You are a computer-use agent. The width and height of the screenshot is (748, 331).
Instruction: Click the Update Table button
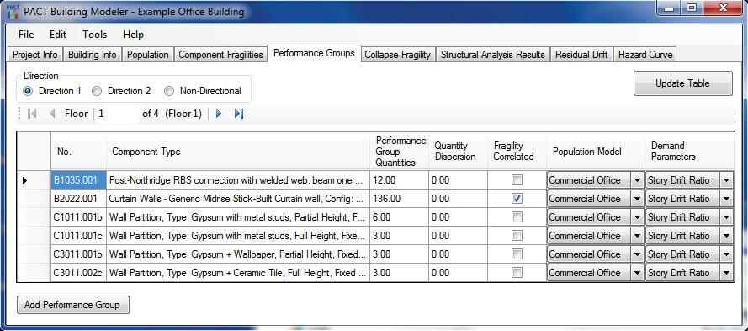click(x=682, y=83)
